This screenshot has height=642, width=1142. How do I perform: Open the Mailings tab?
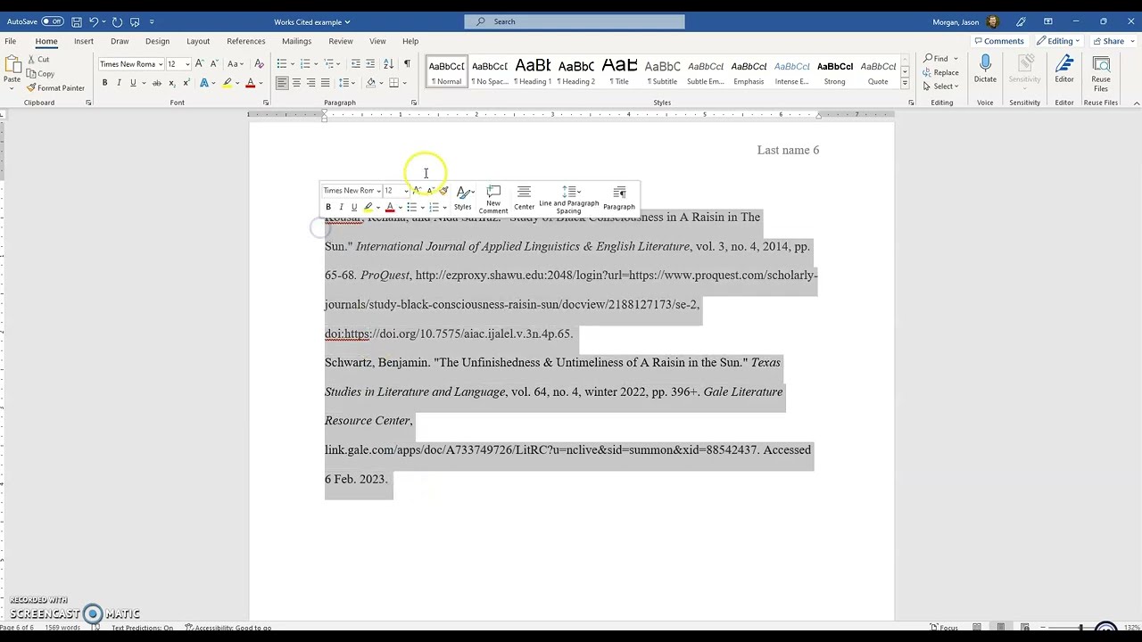296,41
